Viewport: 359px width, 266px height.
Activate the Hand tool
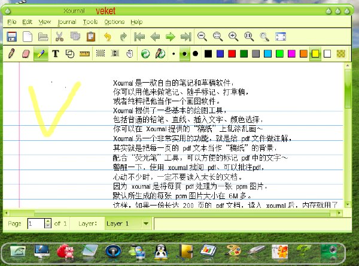130,54
